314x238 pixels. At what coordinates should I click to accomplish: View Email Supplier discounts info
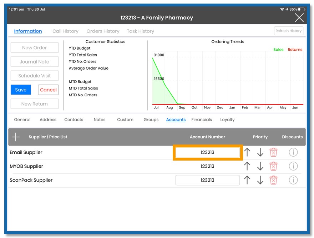point(293,152)
